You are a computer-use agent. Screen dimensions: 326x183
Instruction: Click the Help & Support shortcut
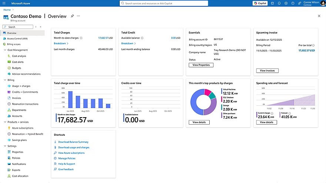(x=67, y=164)
